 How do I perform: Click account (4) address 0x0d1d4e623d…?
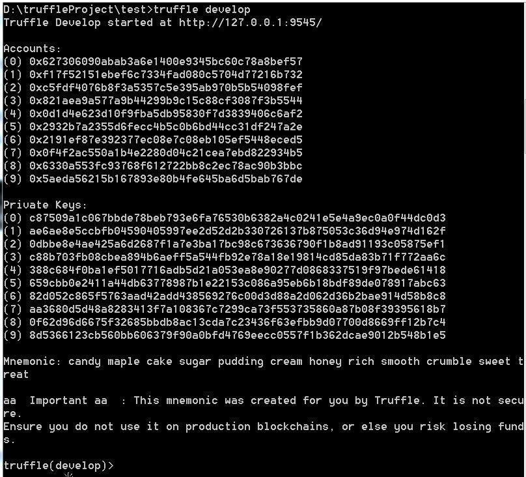166,114
